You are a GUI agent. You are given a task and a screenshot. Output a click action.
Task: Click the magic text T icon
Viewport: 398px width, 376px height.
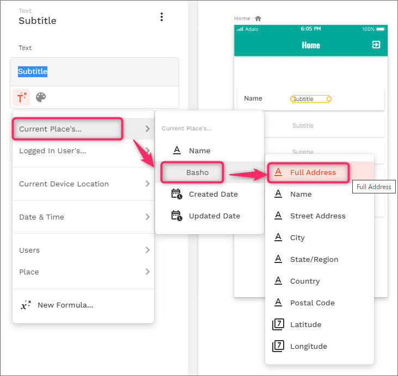coord(21,97)
